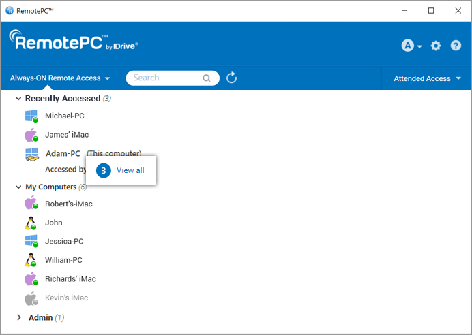This screenshot has width=472, height=335.
Task: Click the Apple icon of James' iMac
Action: [x=31, y=135]
